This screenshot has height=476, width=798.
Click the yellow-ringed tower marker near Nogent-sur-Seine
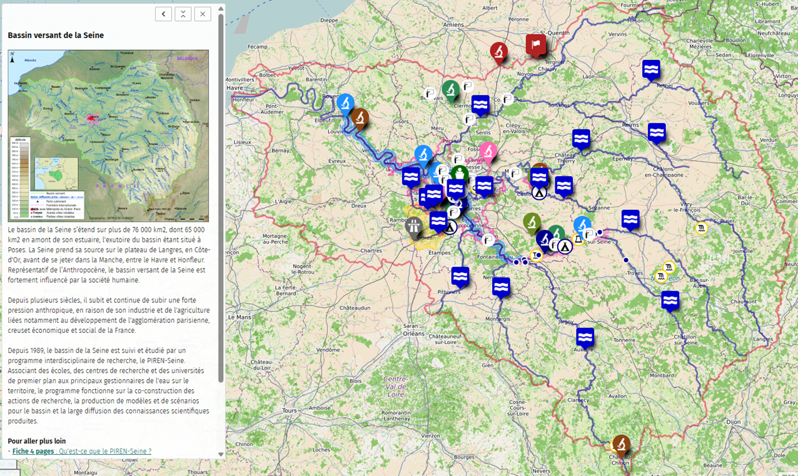[x=578, y=239]
